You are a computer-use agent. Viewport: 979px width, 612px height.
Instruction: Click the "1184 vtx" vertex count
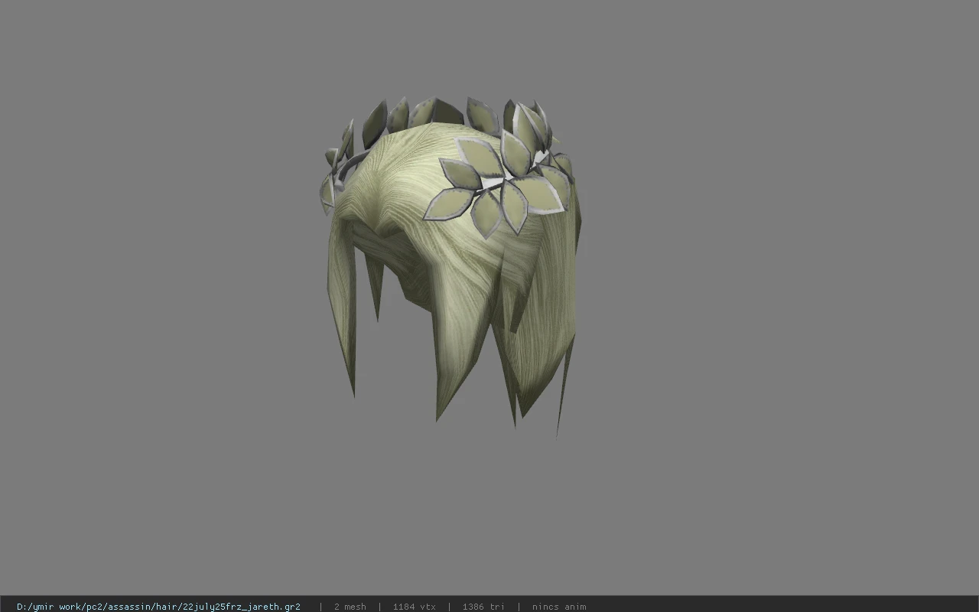click(414, 607)
